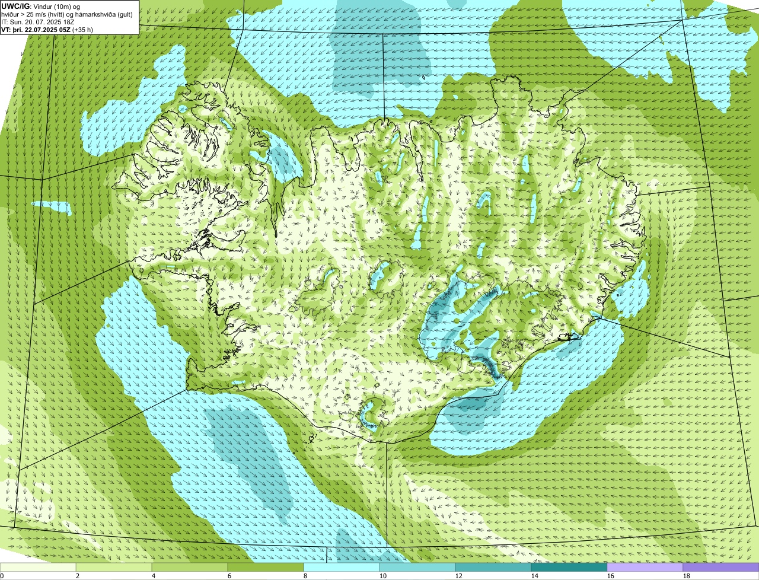The image size is (759, 580).
Task: Click the purple legend swatch above 18 m/s
Action: coord(721,567)
